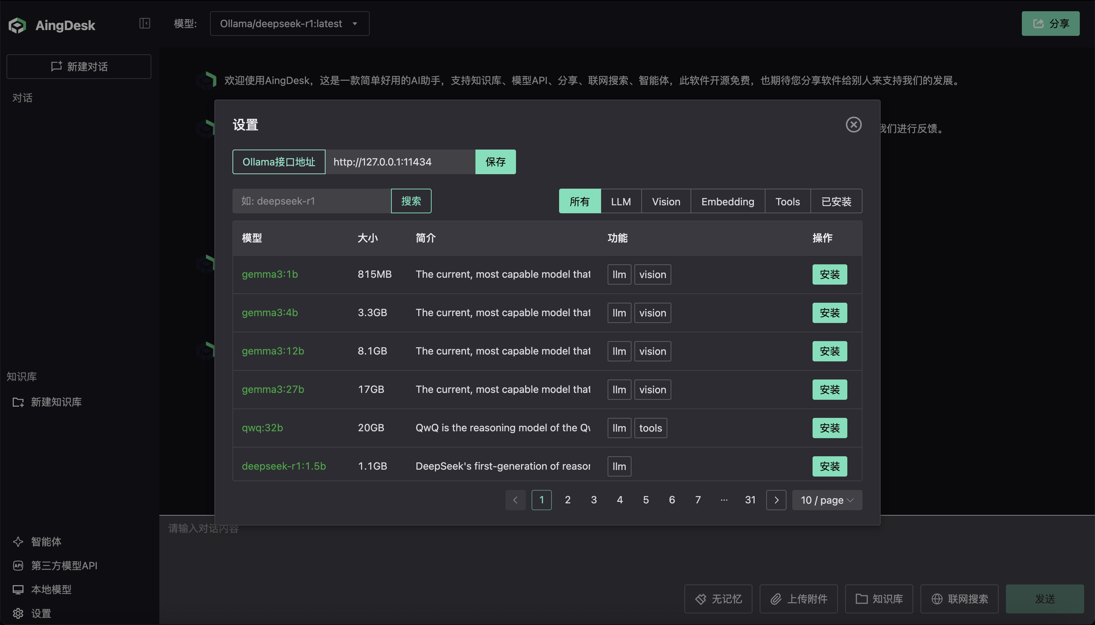Go to previous page arrow
Image resolution: width=1095 pixels, height=625 pixels.
point(515,500)
